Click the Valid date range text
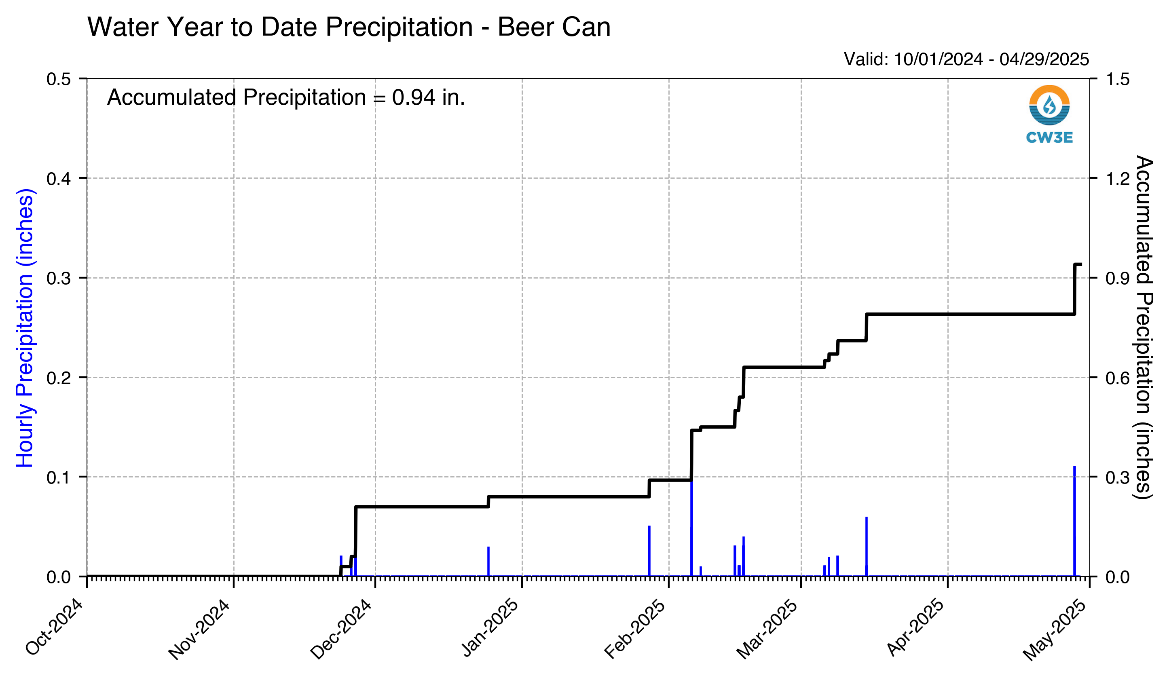Viewport: 1169px width, 680px height. point(966,59)
